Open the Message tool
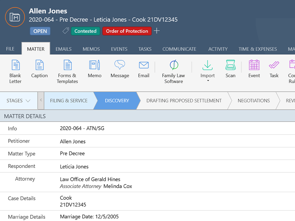Viewport: 295px width, 221px height. click(x=120, y=69)
